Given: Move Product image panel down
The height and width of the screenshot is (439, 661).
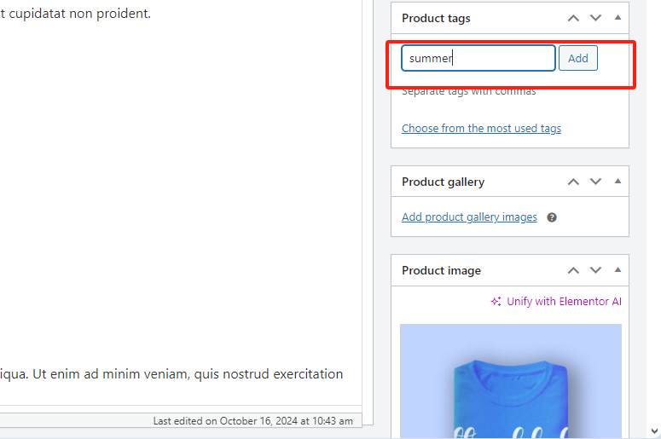Looking at the screenshot, I should pyautogui.click(x=595, y=270).
